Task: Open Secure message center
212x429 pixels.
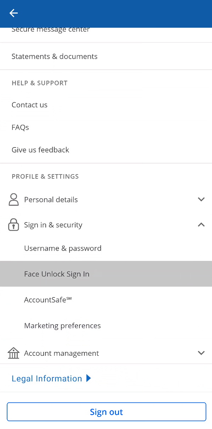Action: point(51,30)
